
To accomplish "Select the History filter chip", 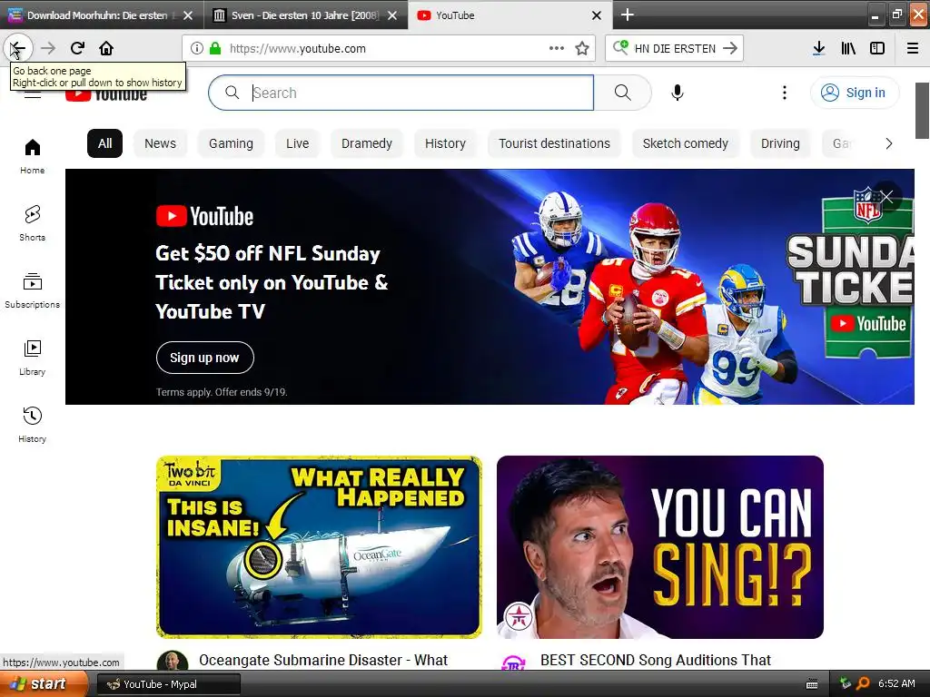I will [x=445, y=143].
